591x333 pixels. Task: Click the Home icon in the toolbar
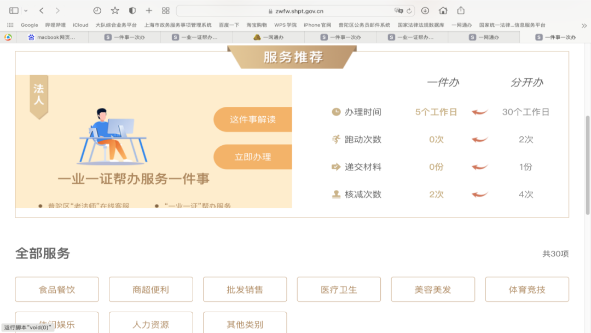pos(443,9)
